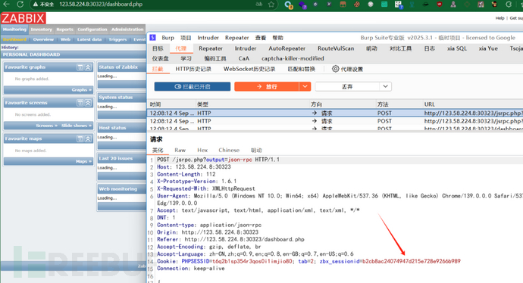Open the Zabbix Inventory menu
This screenshot has height=283, width=523.
pyautogui.click(x=42, y=30)
